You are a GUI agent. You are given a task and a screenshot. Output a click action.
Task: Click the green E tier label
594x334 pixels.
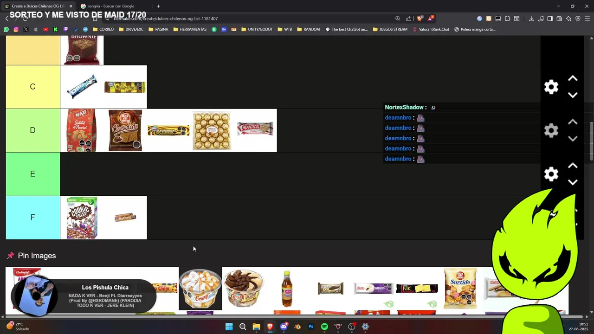click(33, 174)
